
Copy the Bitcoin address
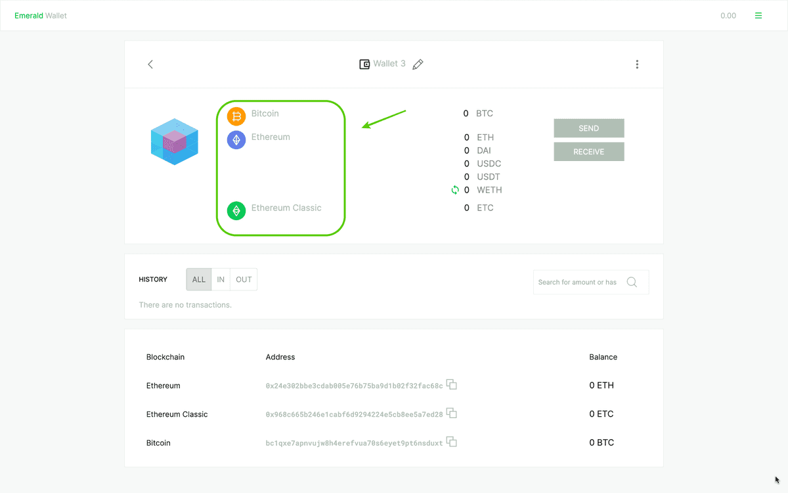point(452,442)
